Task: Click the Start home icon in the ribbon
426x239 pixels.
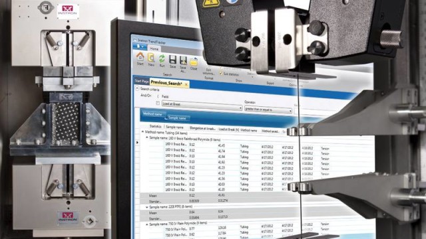Action: [x=140, y=56]
